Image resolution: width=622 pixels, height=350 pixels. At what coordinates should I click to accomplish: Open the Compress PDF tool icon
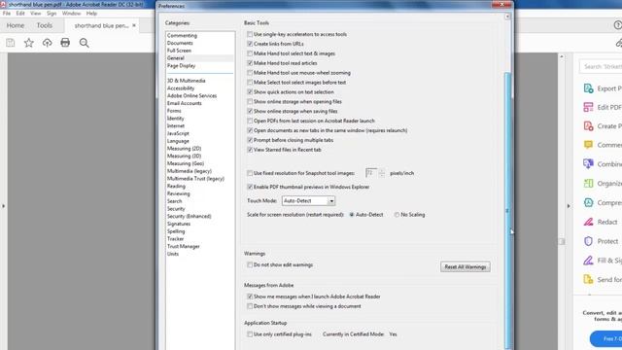tap(588, 202)
